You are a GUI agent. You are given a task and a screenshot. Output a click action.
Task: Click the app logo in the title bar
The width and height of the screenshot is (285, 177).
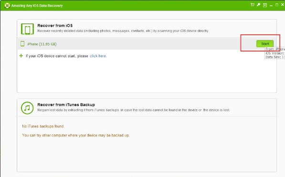point(7,5)
